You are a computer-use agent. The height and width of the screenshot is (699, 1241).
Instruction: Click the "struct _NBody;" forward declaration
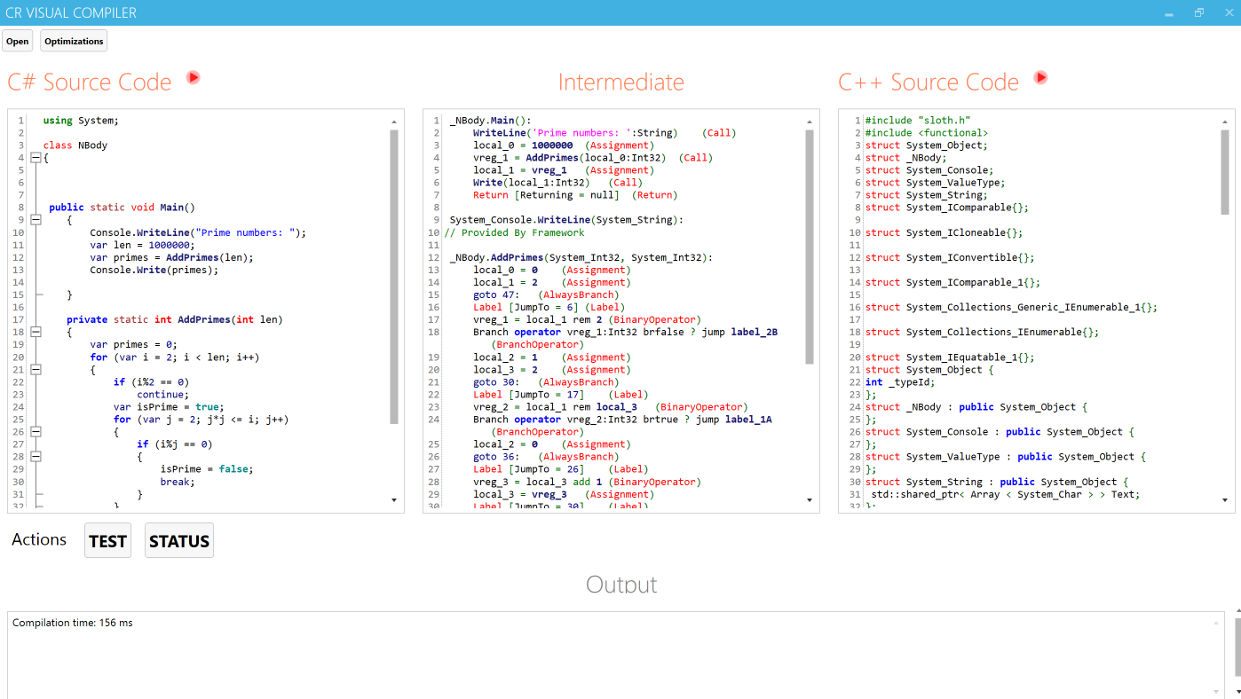click(906, 158)
